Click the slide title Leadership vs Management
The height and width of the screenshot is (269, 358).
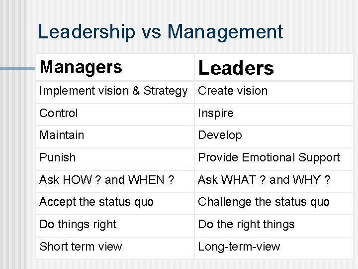tap(160, 32)
